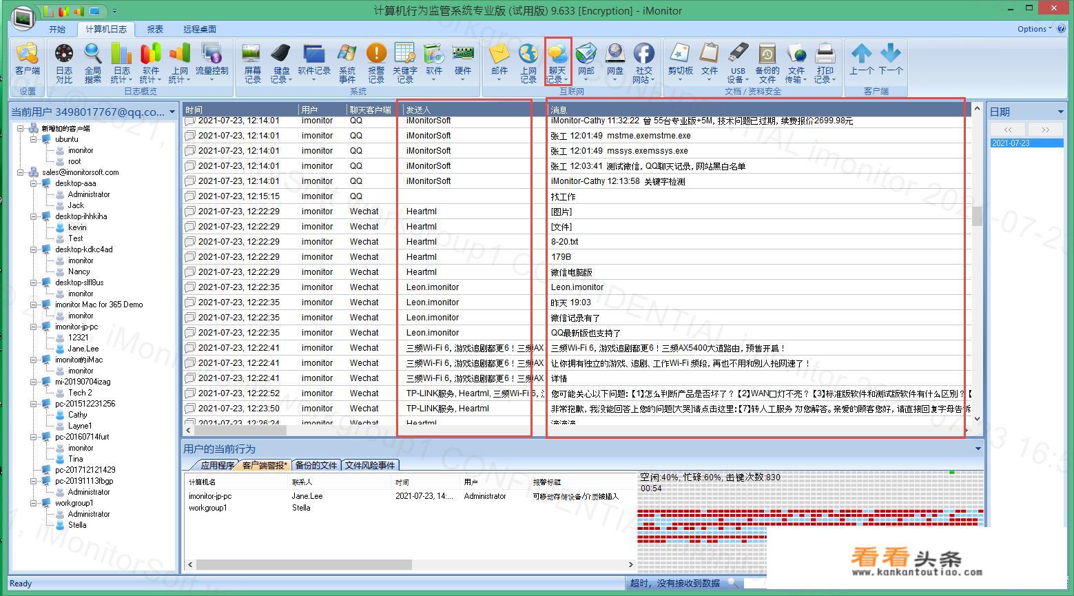Open the Options dropdown menu
Viewport: 1074px width, 596px height.
click(1034, 29)
